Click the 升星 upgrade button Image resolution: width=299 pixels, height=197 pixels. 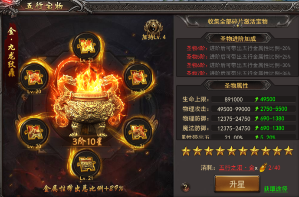pos(237,184)
